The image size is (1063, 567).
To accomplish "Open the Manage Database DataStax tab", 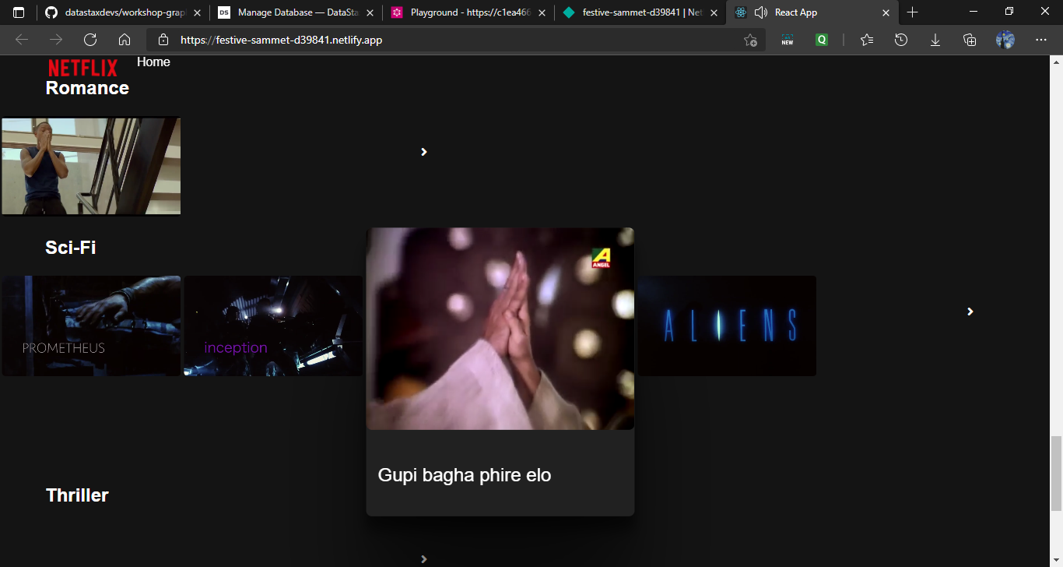I will pos(296,12).
